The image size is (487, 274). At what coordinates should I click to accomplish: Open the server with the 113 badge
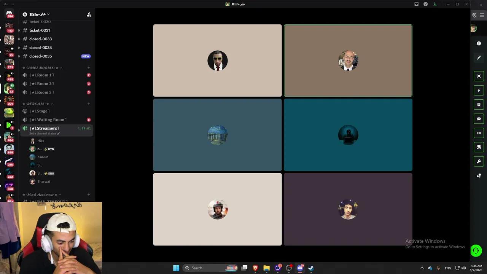tap(9, 27)
